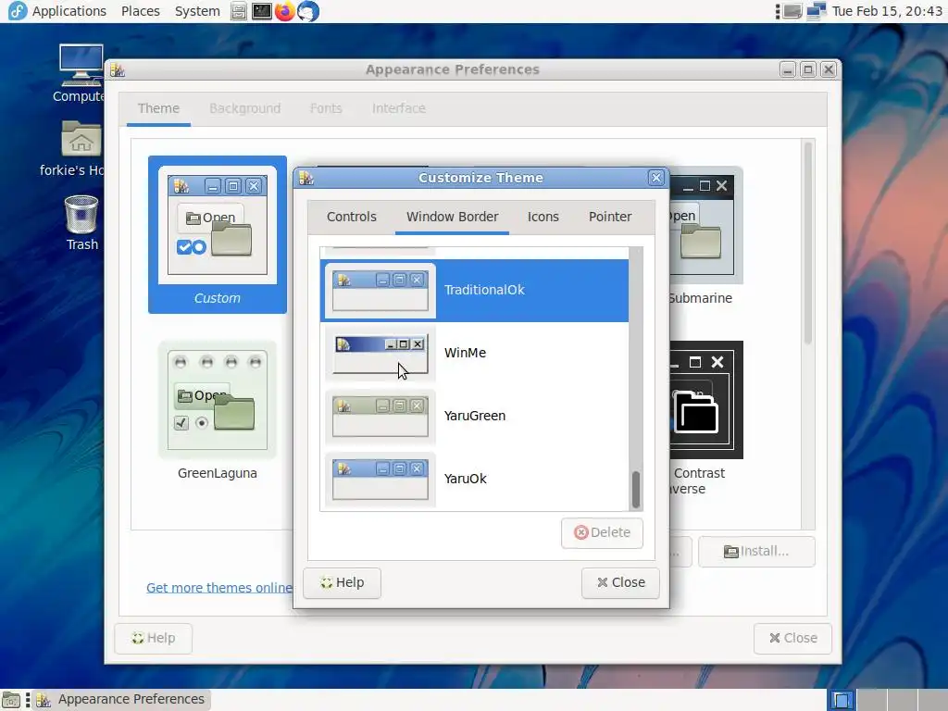Viewport: 948px width, 711px height.
Task: Click Help in Customize Theme dialog
Action: (343, 583)
